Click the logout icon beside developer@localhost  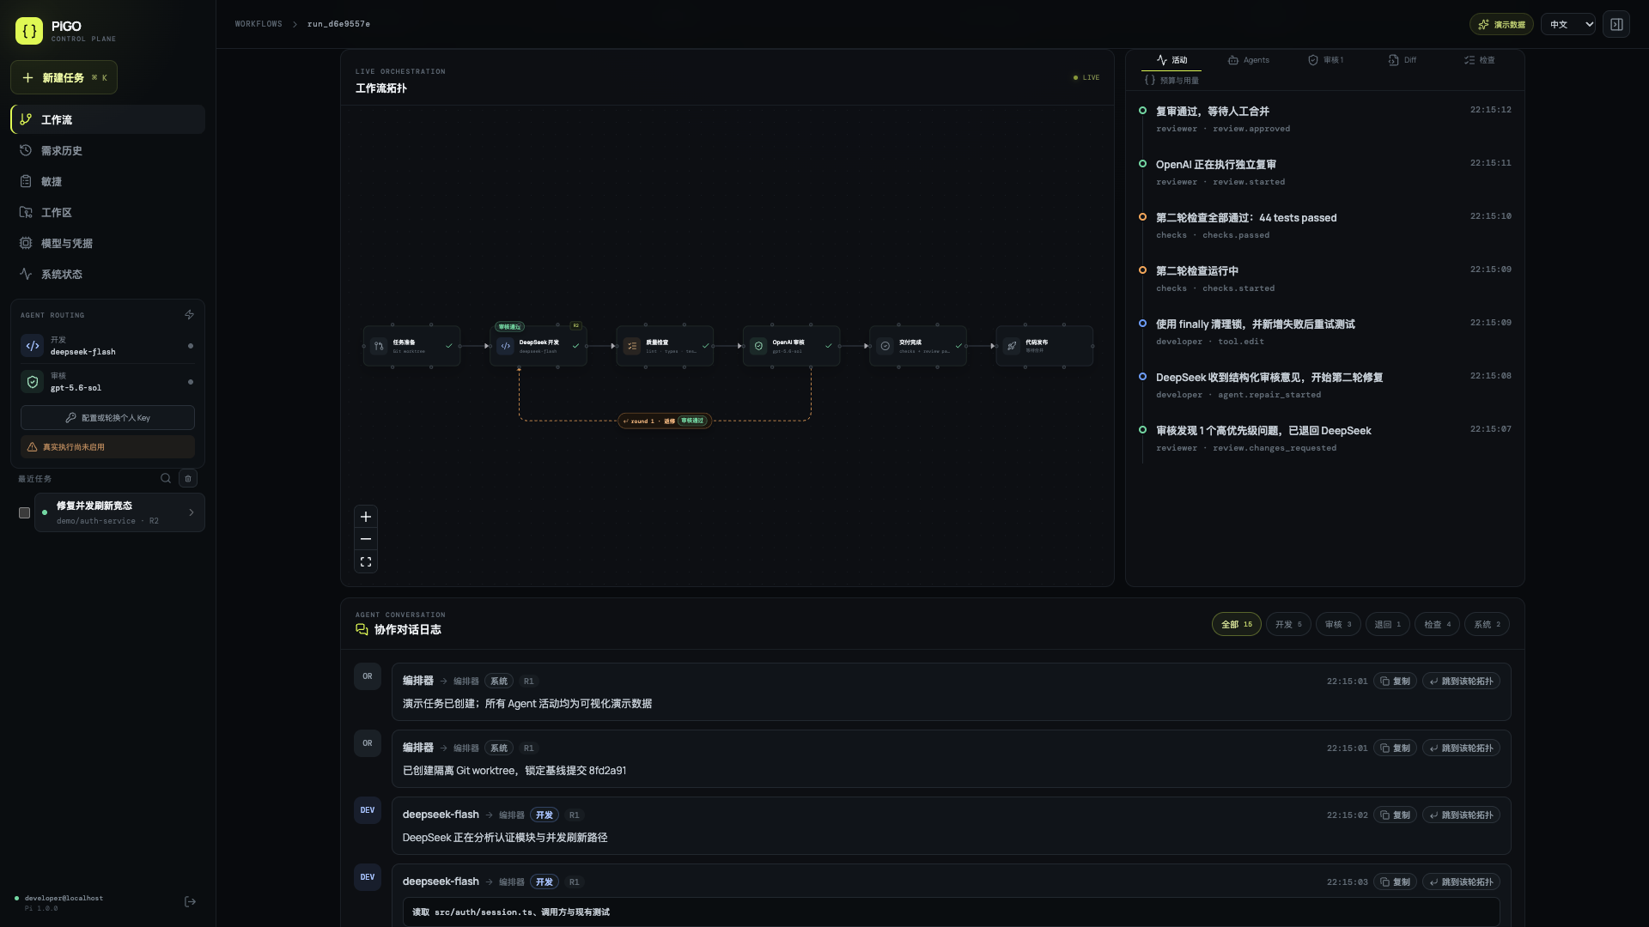click(190, 901)
